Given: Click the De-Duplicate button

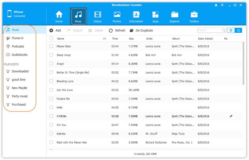Looking at the screenshot, I should 141,30.
